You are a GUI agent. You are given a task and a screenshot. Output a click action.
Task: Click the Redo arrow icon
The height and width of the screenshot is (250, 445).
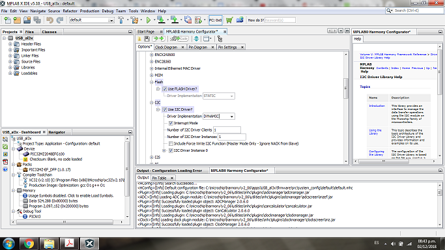click(59, 20)
